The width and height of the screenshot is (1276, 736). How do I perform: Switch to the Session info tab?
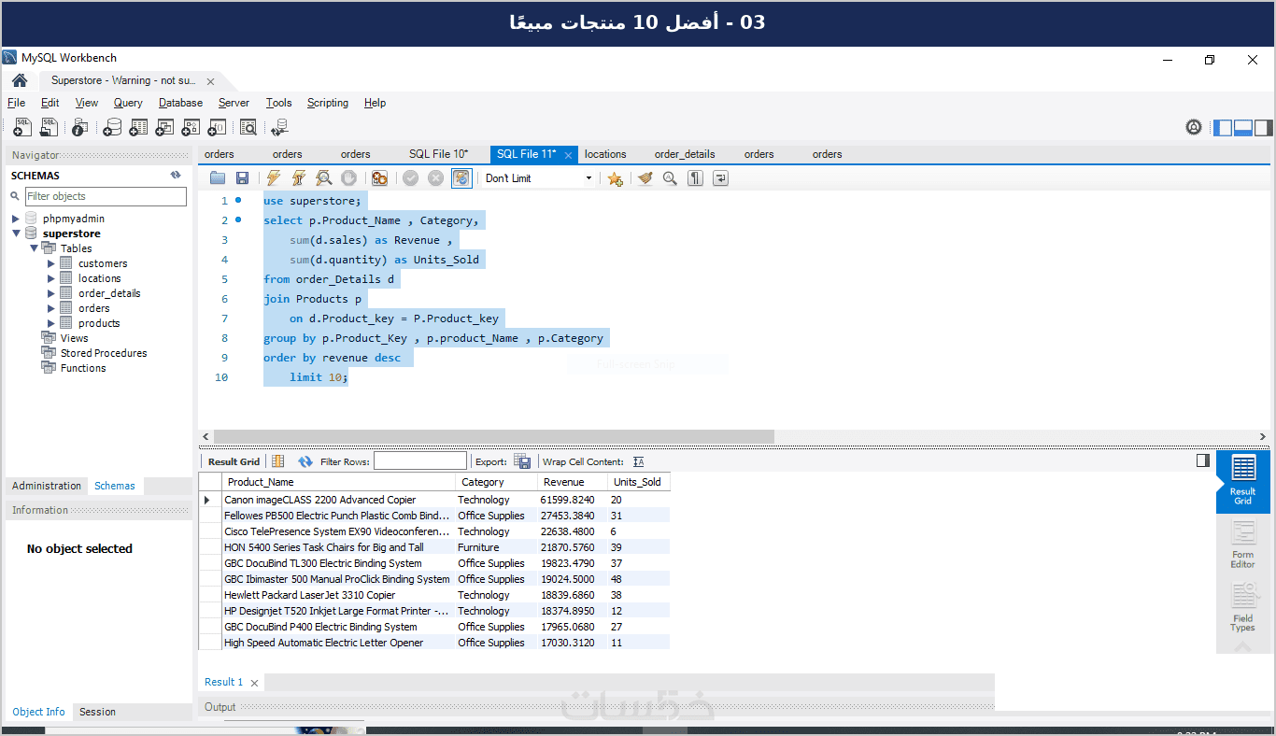(97, 712)
